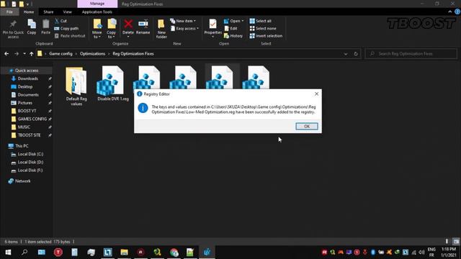This screenshot has width=461, height=259.
Task: Open Downloads in navigation pane
Action: point(27,78)
